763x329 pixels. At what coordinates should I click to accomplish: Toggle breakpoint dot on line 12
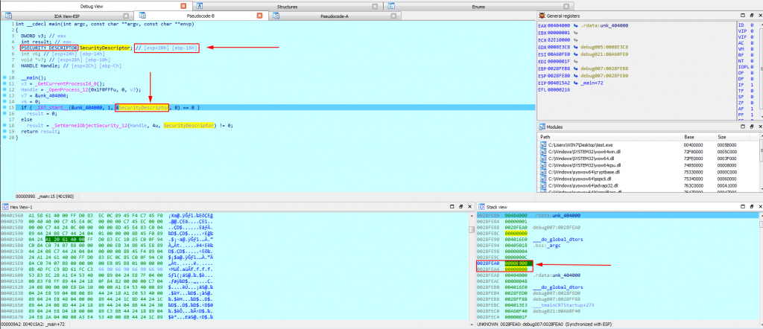pyautogui.click(x=5, y=89)
